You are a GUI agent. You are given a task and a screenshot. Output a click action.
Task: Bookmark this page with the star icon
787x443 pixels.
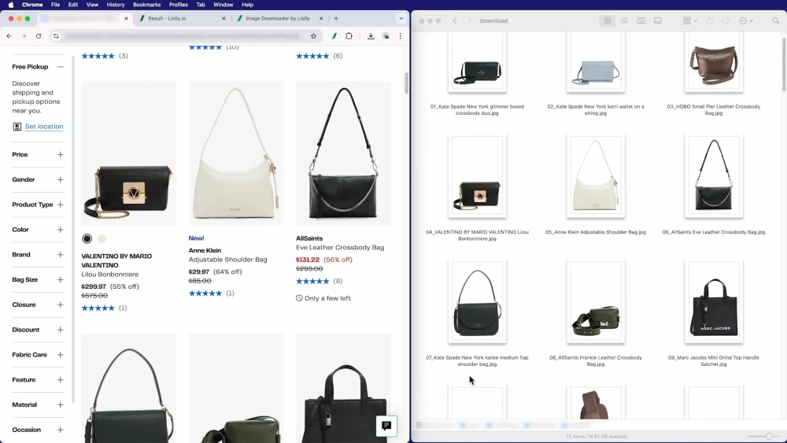click(313, 36)
